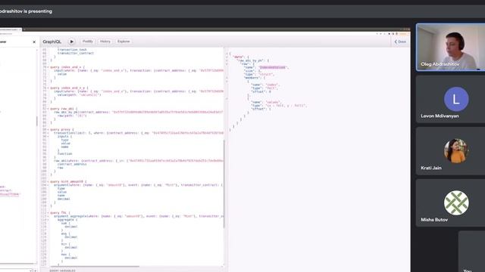Collapse query TVL fold arrow

[48, 213]
